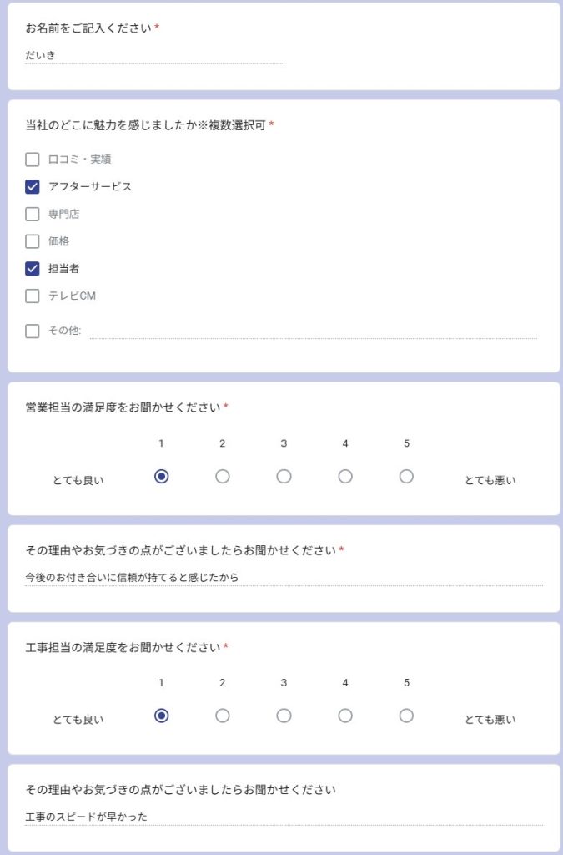Enable the テレビCM checkbox
The height and width of the screenshot is (855, 563).
33,296
